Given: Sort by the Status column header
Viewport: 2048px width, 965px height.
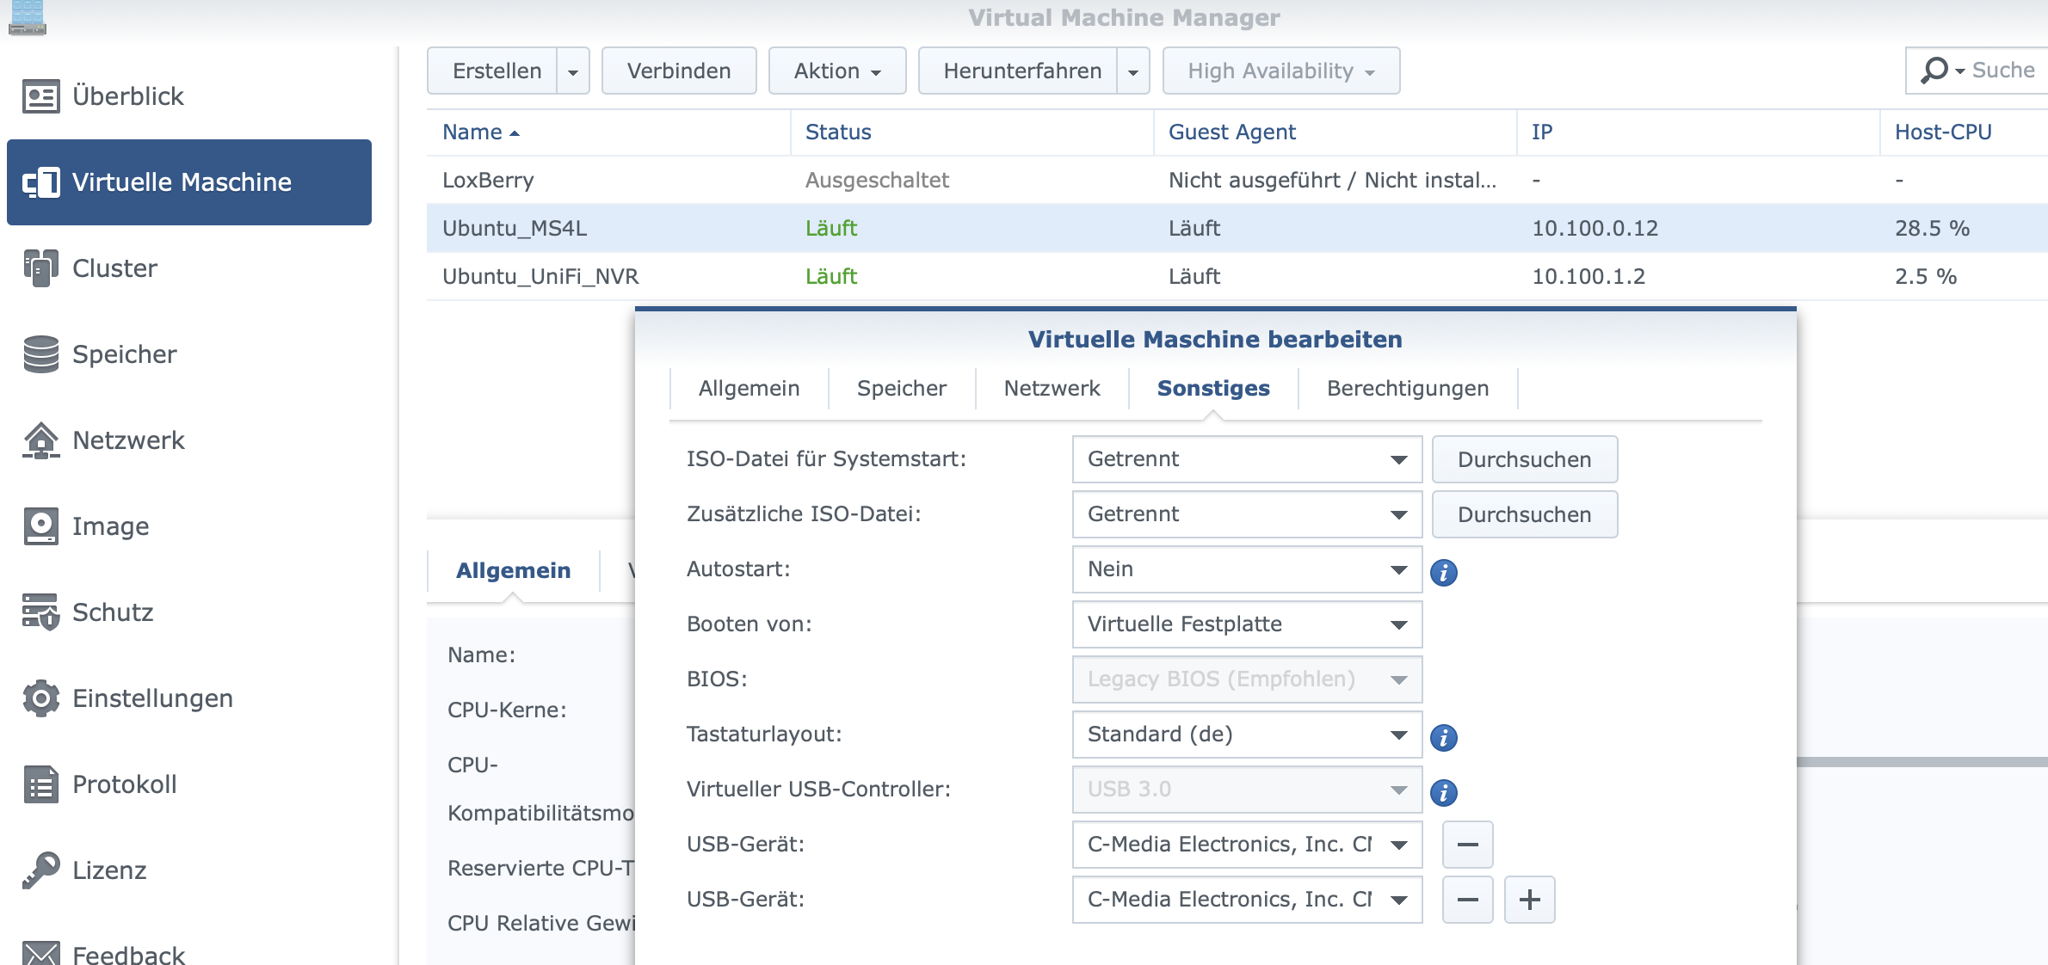Looking at the screenshot, I should click(x=972, y=132).
